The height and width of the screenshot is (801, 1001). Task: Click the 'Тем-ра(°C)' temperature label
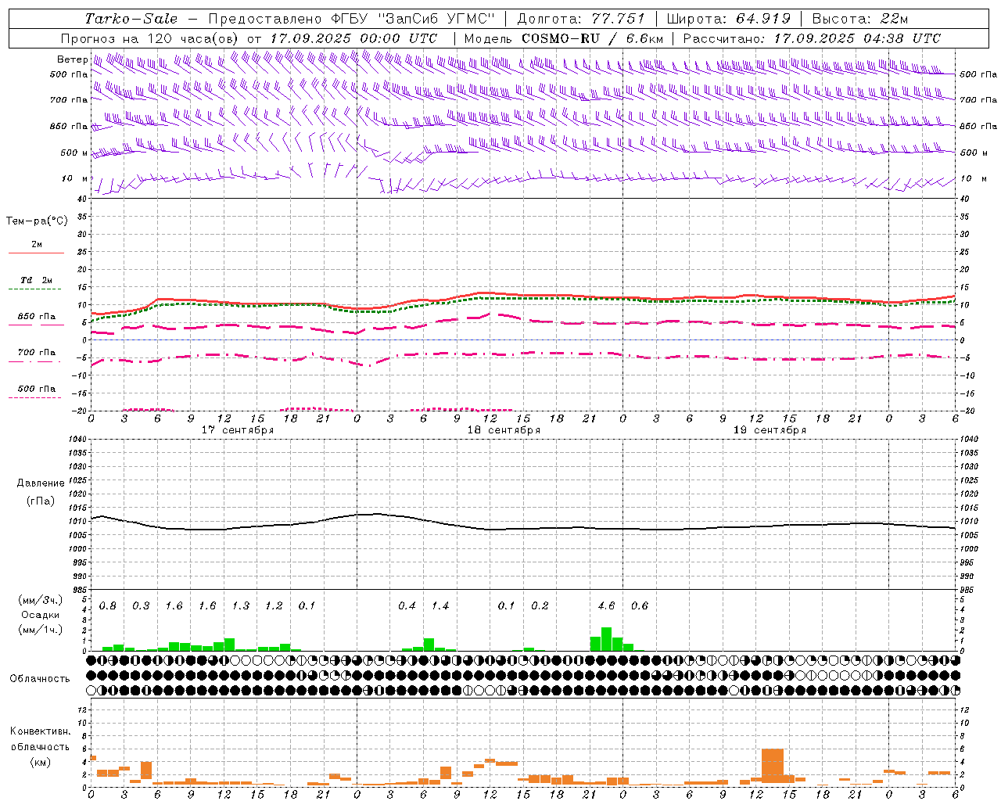[37, 221]
